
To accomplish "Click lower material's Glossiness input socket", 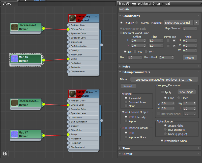I will tap(68, 118).
